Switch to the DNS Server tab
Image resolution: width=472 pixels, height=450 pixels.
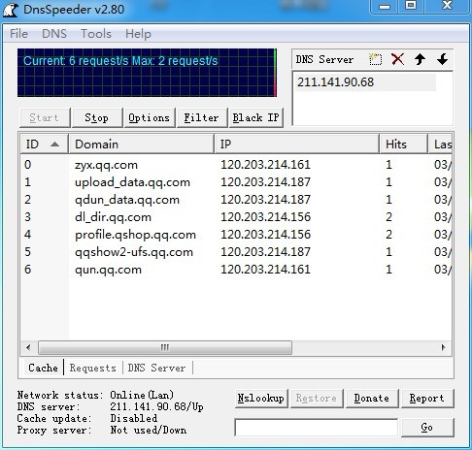coord(156,368)
